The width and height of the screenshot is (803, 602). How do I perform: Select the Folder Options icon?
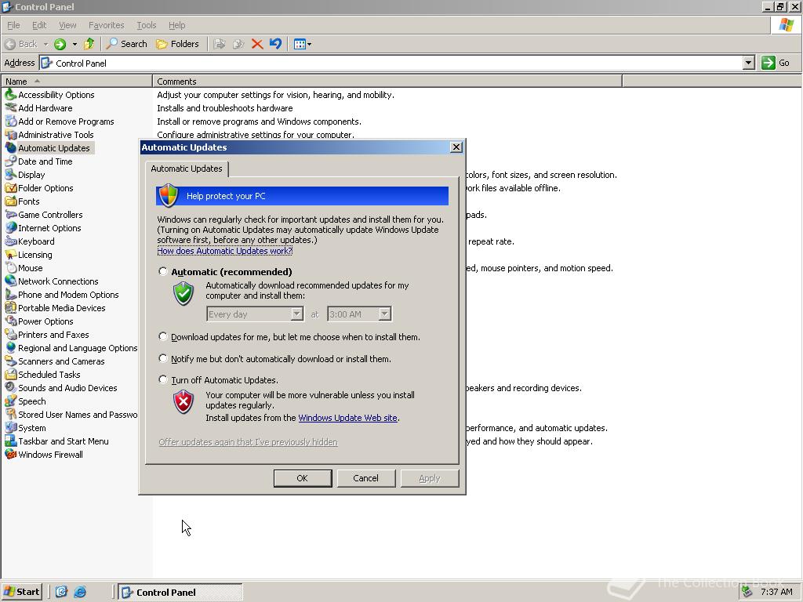[x=10, y=188]
